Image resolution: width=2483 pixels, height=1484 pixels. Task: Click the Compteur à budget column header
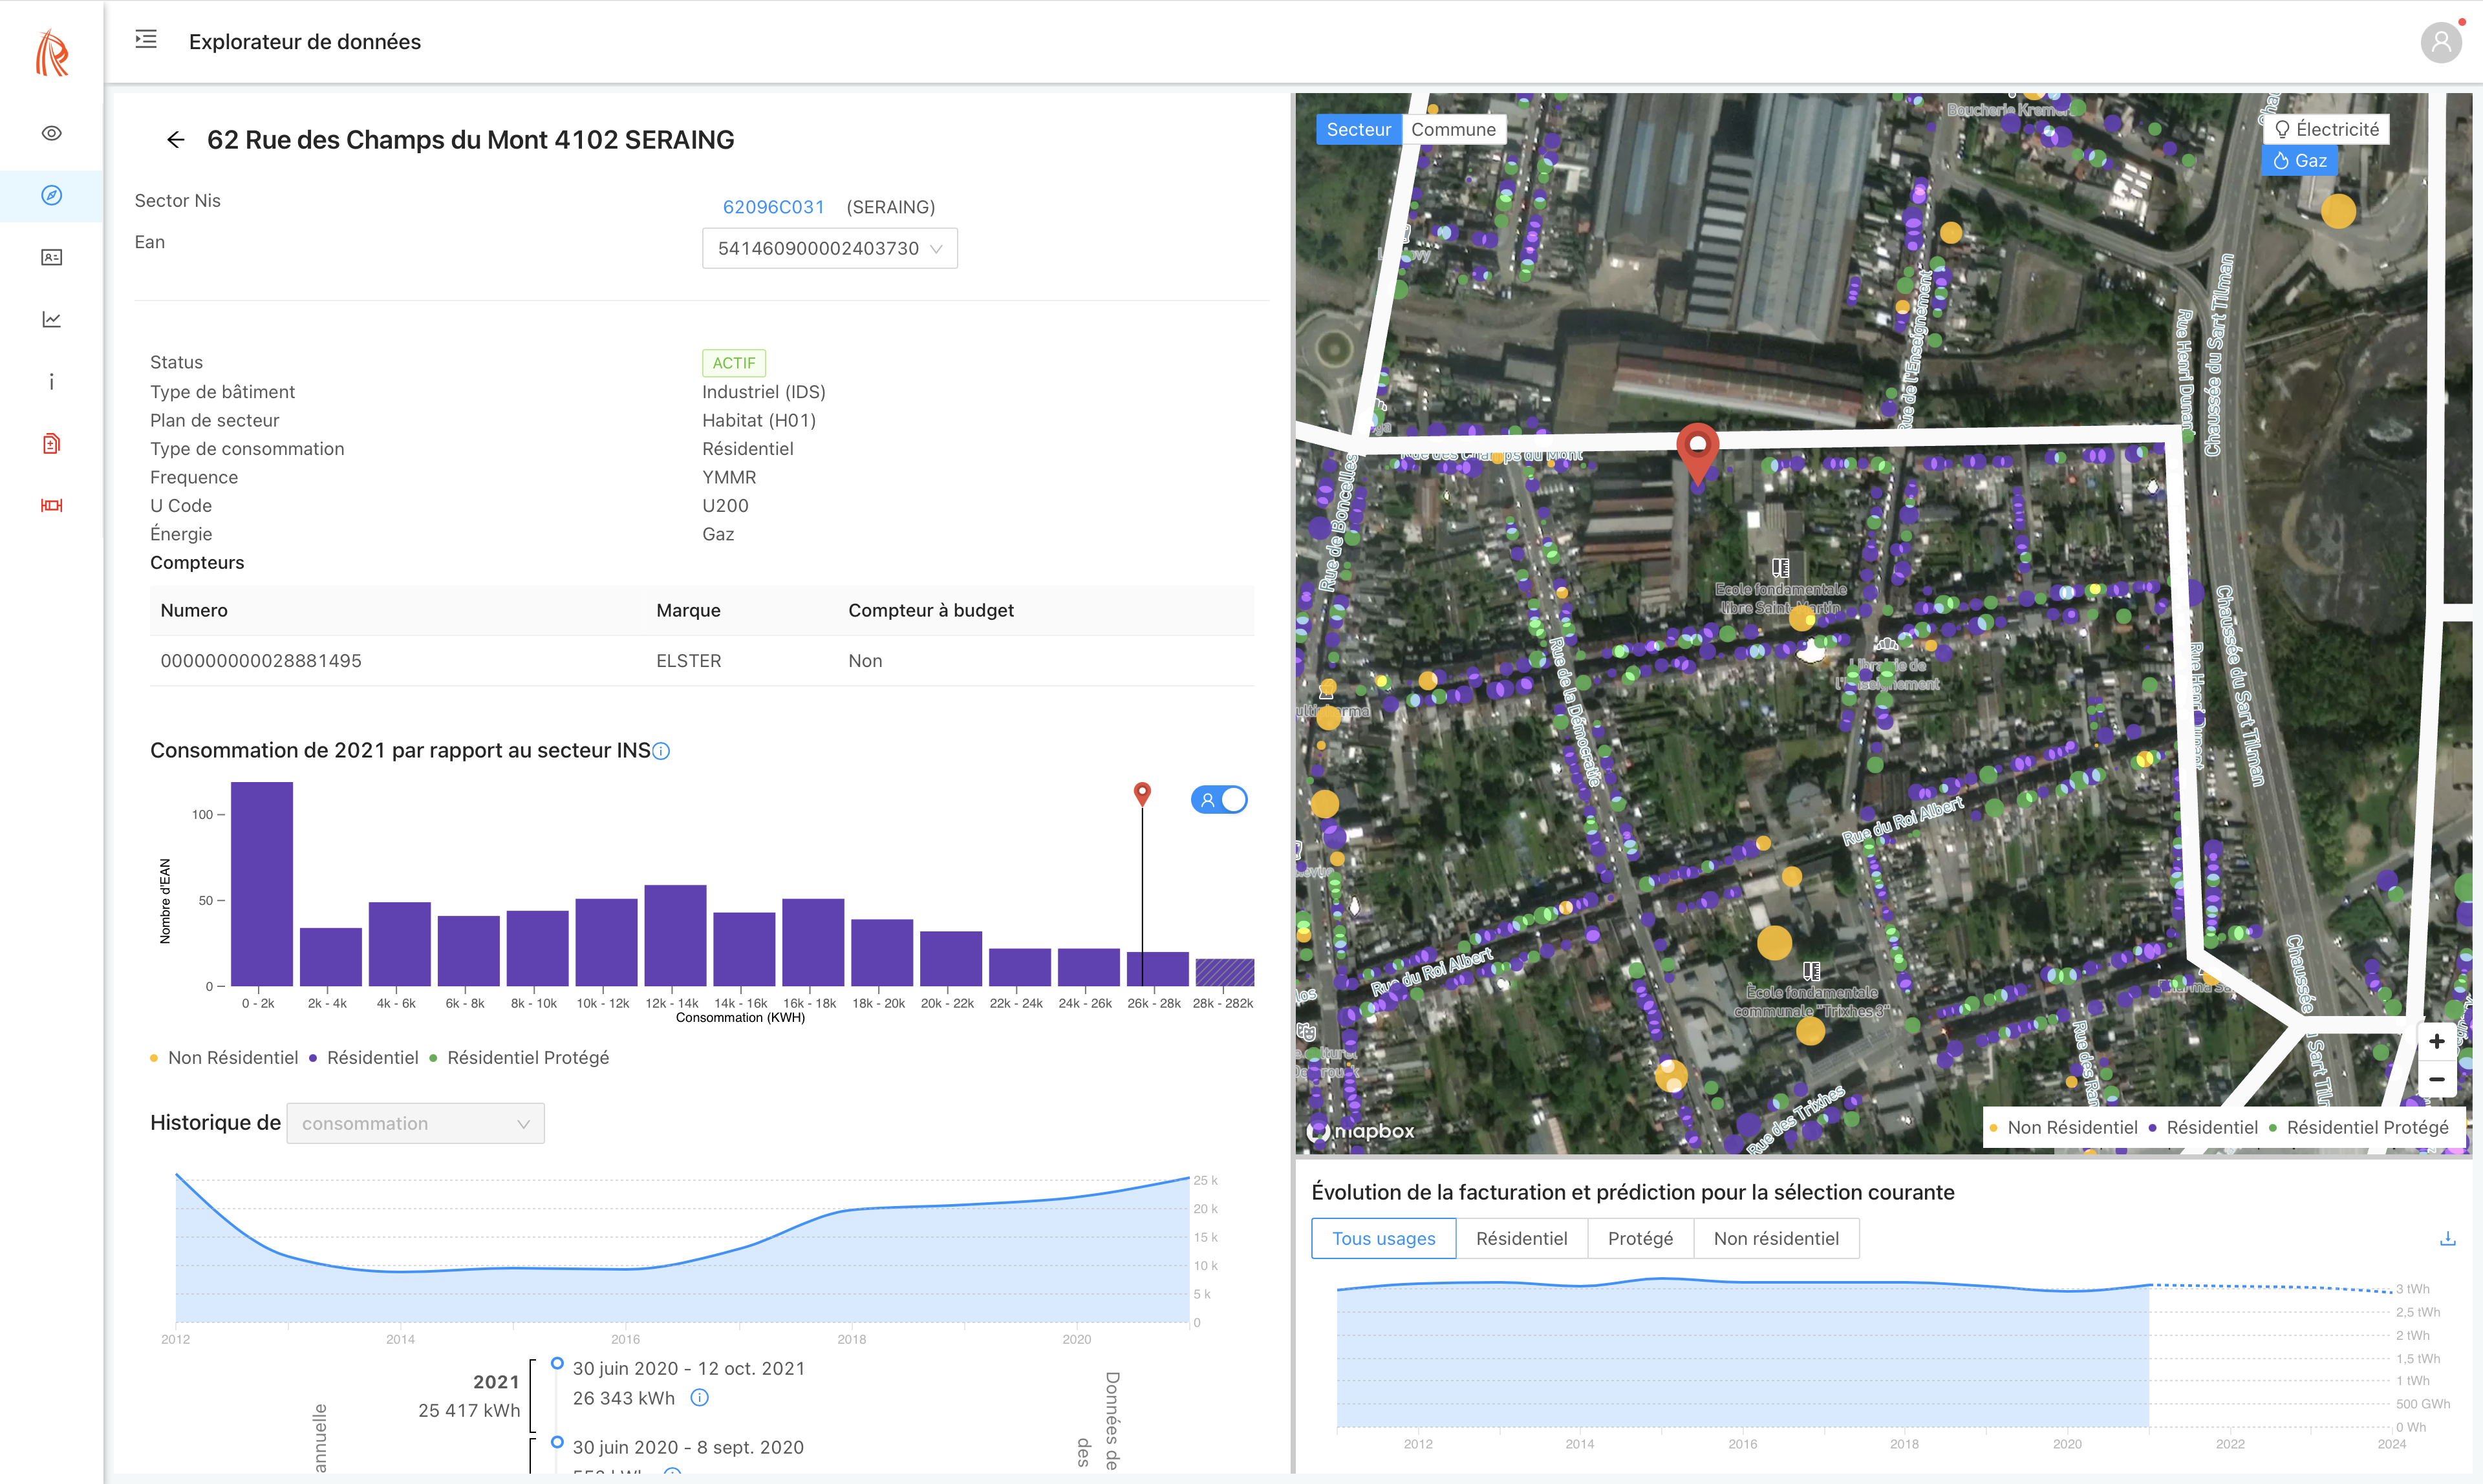click(930, 610)
